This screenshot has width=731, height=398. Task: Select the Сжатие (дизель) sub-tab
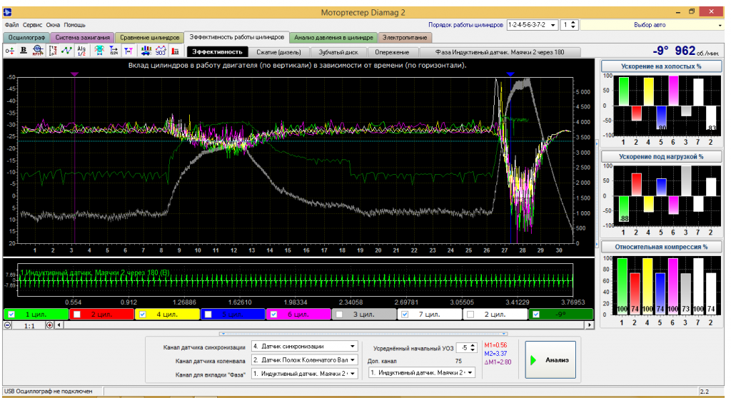[279, 52]
